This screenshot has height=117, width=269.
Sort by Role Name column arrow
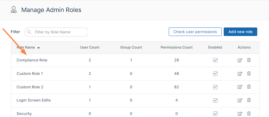click(39, 47)
